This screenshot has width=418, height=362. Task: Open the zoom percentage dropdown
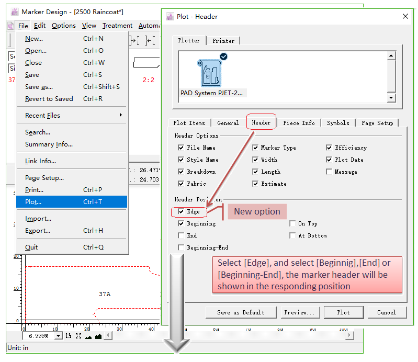58,336
